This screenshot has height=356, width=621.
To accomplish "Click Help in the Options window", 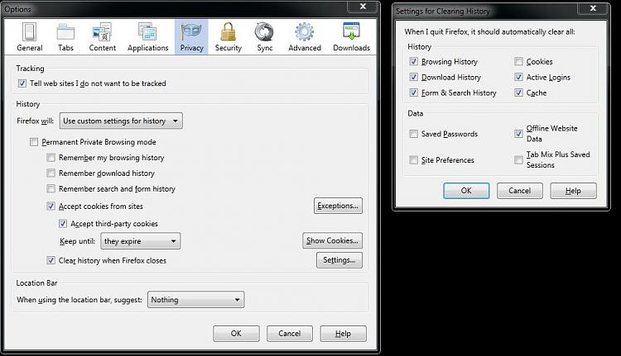I will 343,334.
